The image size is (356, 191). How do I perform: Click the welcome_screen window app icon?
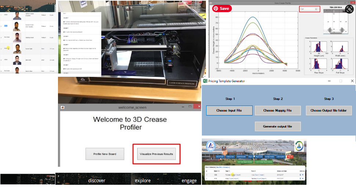pyautogui.click(x=63, y=107)
